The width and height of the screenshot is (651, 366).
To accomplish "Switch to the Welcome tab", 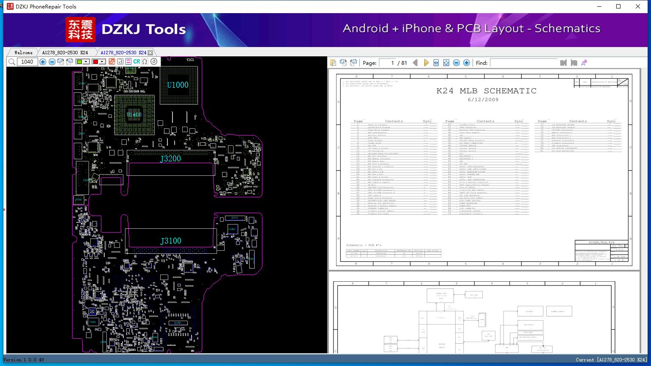I will 23,53.
